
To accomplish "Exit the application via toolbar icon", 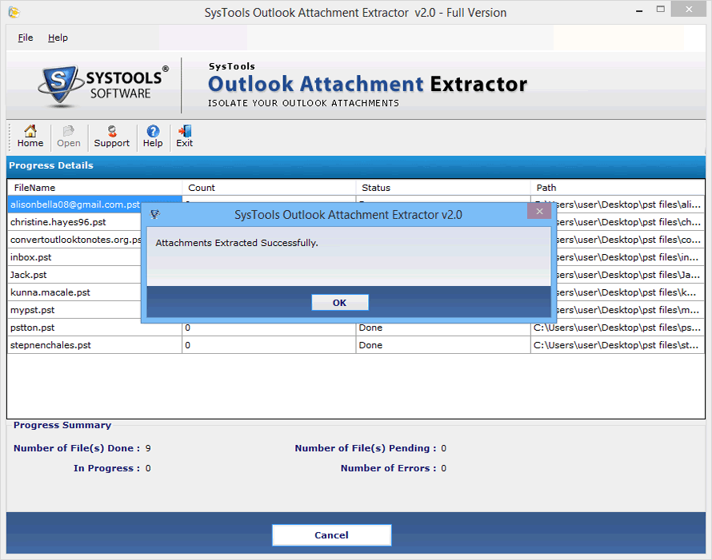I will coord(184,137).
